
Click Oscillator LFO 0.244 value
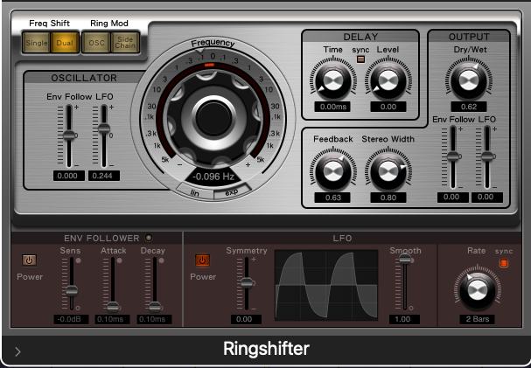[104, 176]
